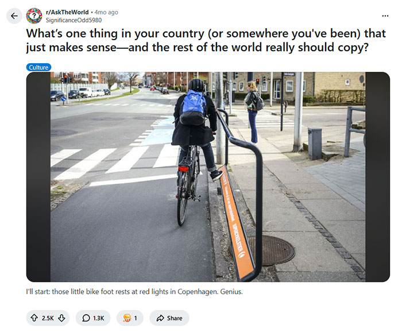Open the three-dot post options menu
Viewport: 402px width, 333px height.
tap(385, 16)
